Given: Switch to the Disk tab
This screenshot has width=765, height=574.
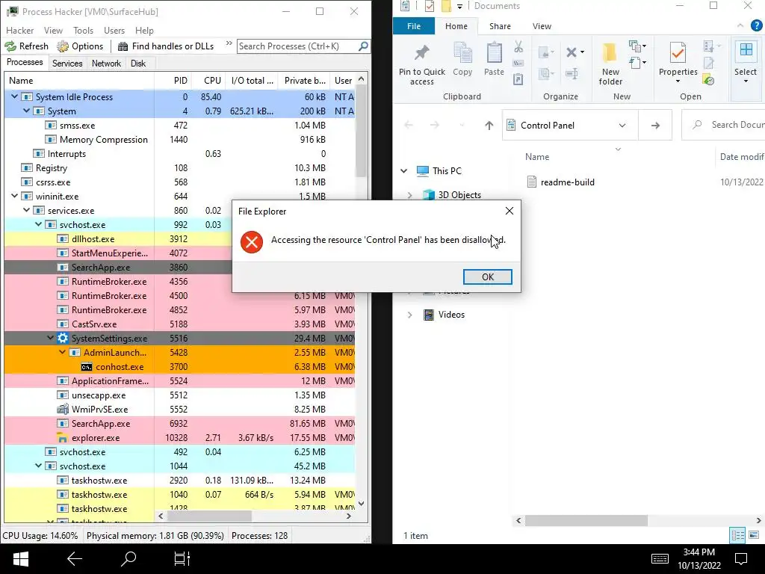Looking at the screenshot, I should (x=138, y=64).
